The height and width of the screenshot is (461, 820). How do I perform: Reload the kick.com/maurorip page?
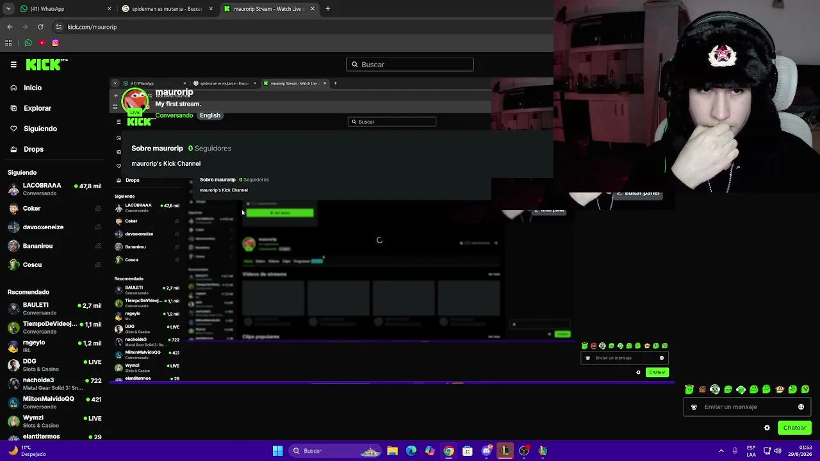coord(40,27)
